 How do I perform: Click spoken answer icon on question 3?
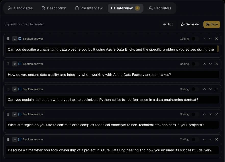[x=20, y=89]
